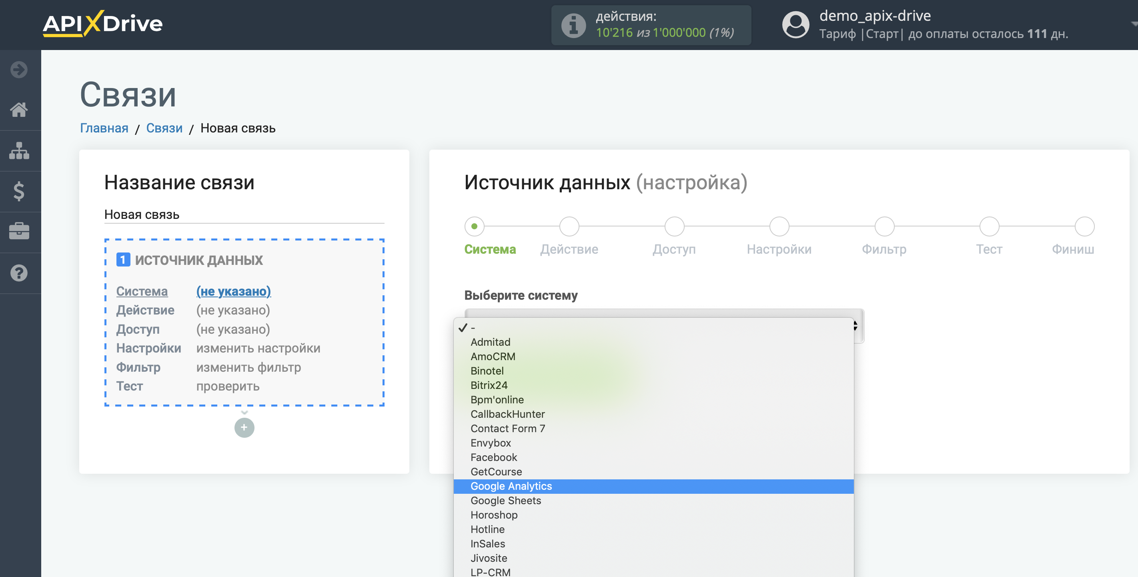The height and width of the screenshot is (577, 1138).
Task: Select the Тест step circle
Action: click(989, 226)
